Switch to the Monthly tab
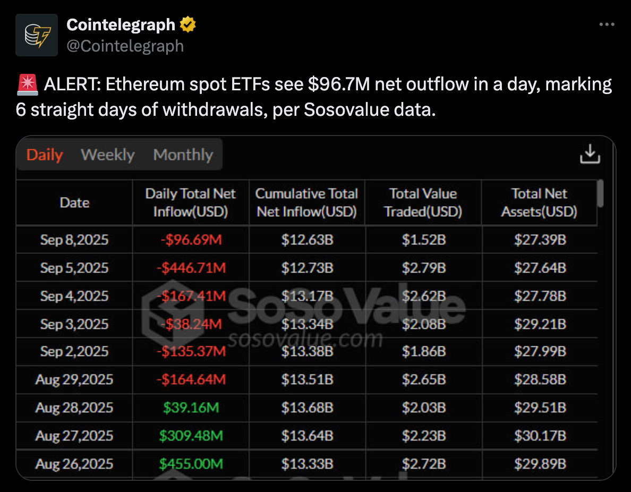This screenshot has width=631, height=492. [183, 155]
